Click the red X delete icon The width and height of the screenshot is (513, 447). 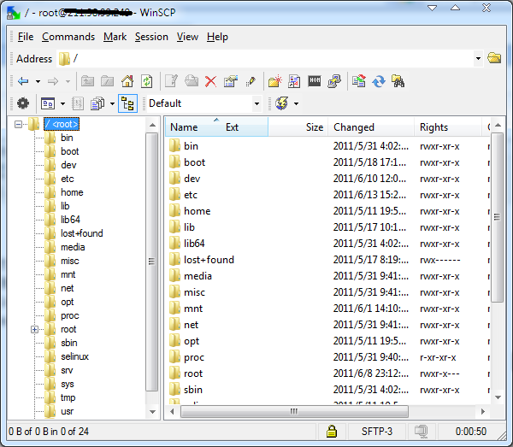tap(210, 81)
